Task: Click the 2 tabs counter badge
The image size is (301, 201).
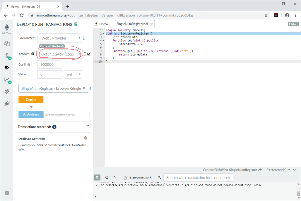Action: click(x=293, y=24)
